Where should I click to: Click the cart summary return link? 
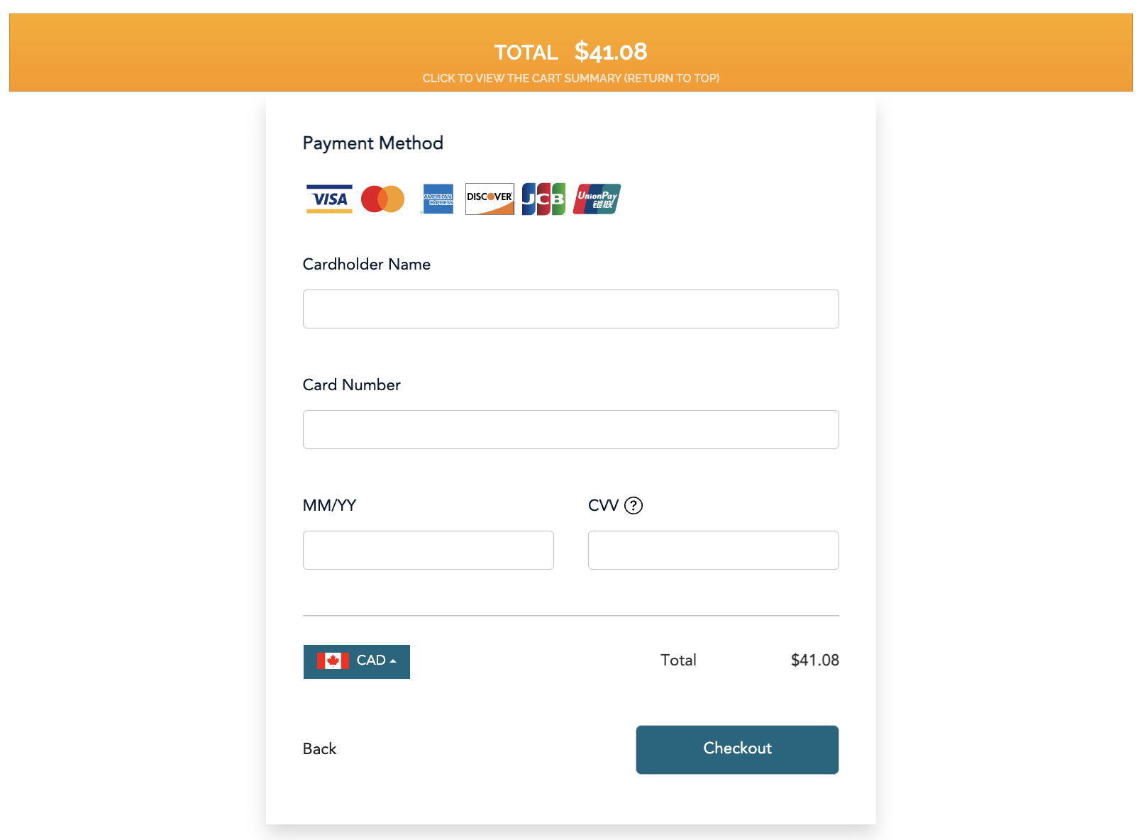(571, 78)
